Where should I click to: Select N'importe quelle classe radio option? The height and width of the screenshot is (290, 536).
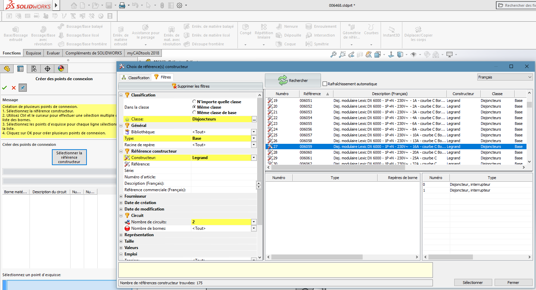pyautogui.click(x=194, y=102)
